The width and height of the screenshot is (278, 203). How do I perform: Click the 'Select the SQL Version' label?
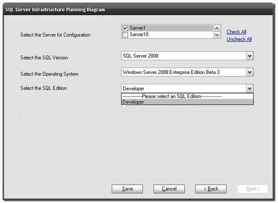44,58
